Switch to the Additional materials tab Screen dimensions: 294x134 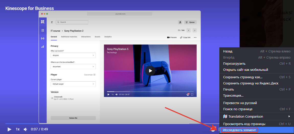69,37
